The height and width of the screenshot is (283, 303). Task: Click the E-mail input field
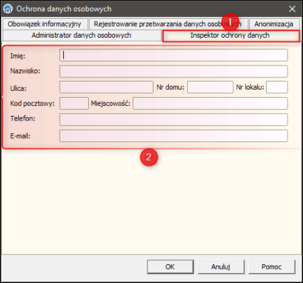[174, 136]
